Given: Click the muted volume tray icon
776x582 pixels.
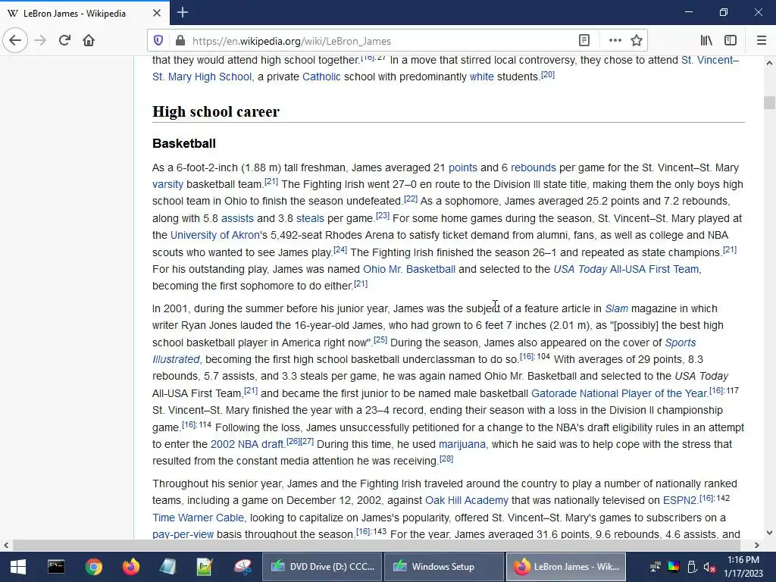Looking at the screenshot, I should [709, 567].
